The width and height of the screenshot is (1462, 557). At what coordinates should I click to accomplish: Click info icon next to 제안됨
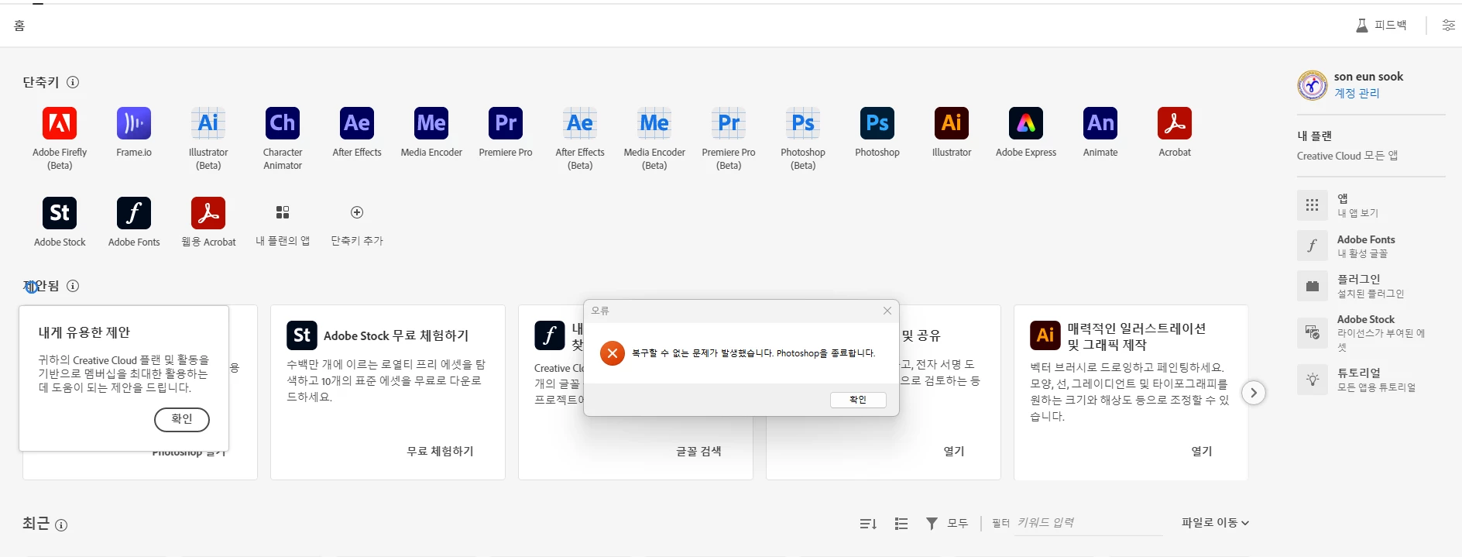73,286
